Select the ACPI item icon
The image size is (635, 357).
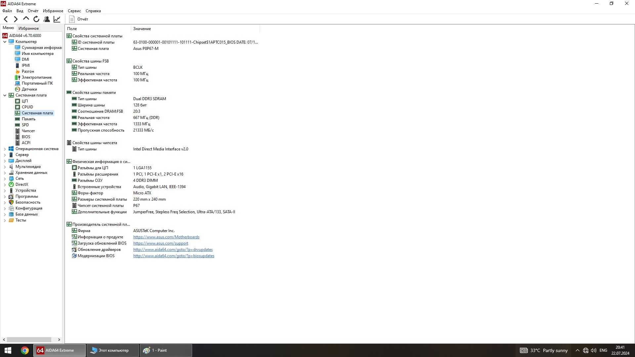[x=18, y=143]
